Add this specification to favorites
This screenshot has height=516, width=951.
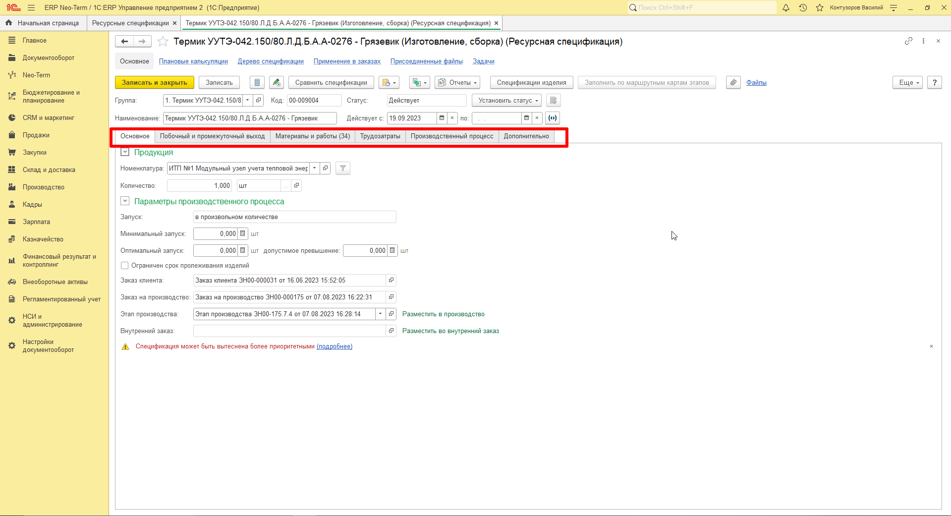click(x=163, y=42)
